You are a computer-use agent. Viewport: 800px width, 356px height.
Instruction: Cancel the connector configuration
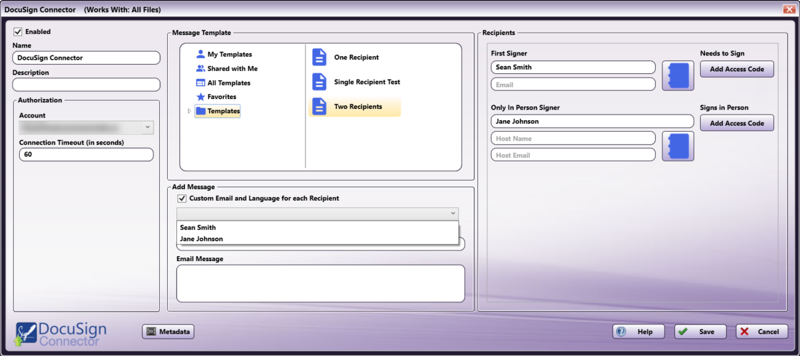(x=762, y=331)
